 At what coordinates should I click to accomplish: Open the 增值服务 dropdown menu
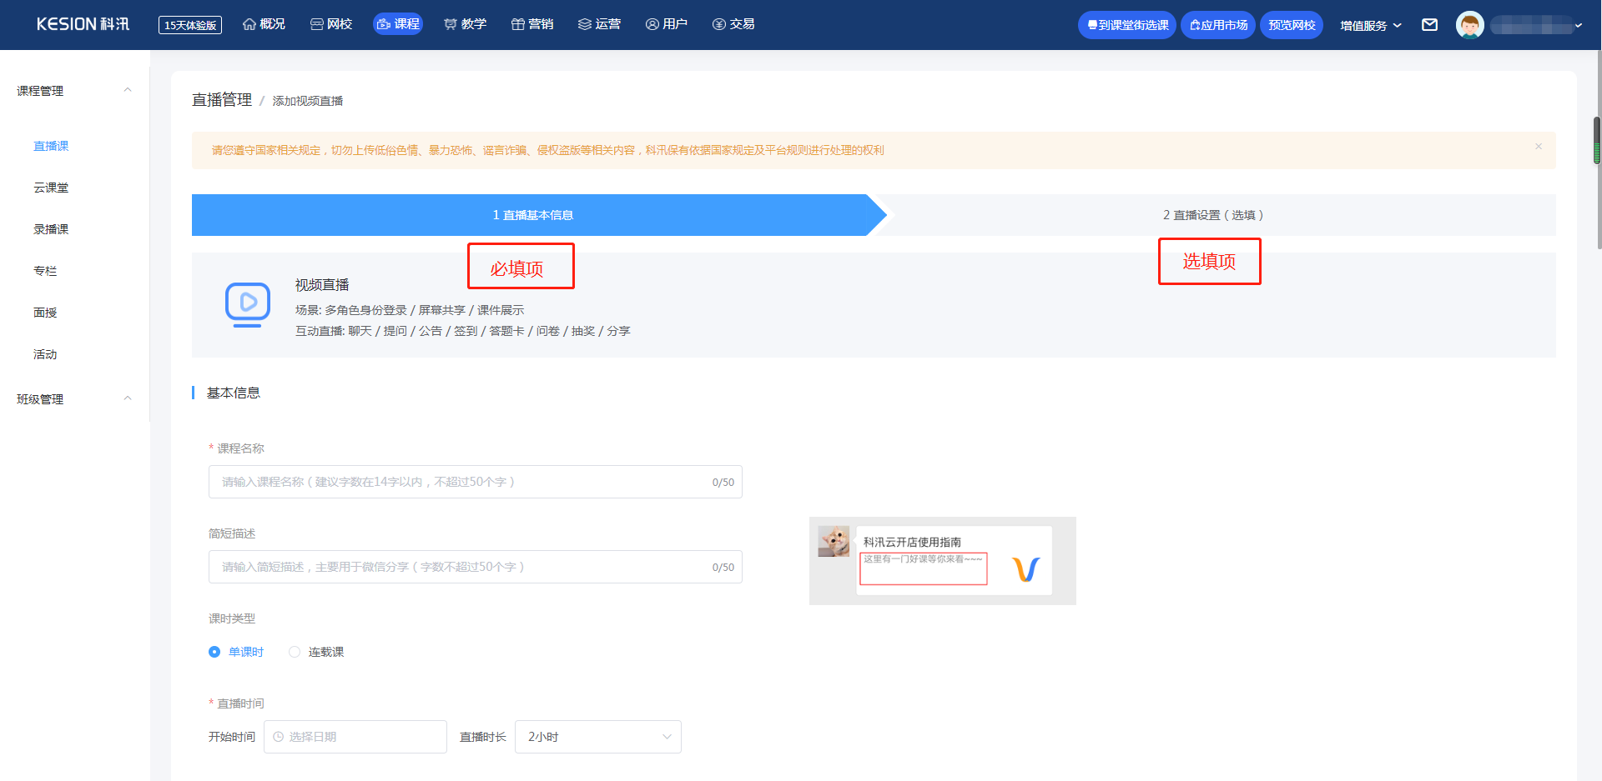coord(1371,26)
